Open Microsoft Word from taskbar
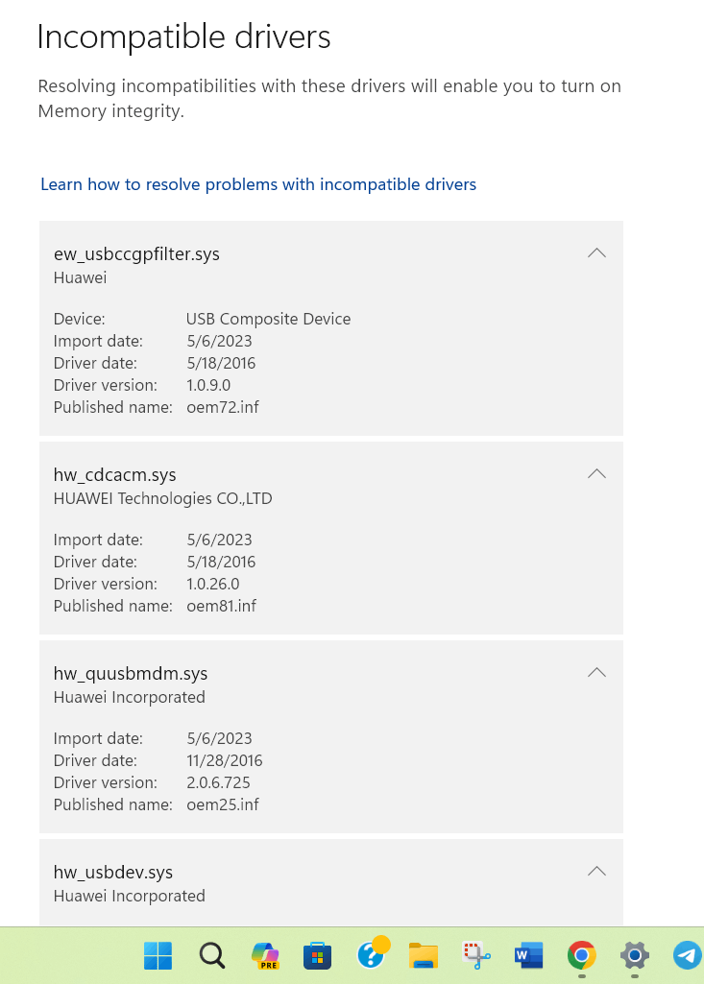The height and width of the screenshot is (984, 704). point(529,955)
